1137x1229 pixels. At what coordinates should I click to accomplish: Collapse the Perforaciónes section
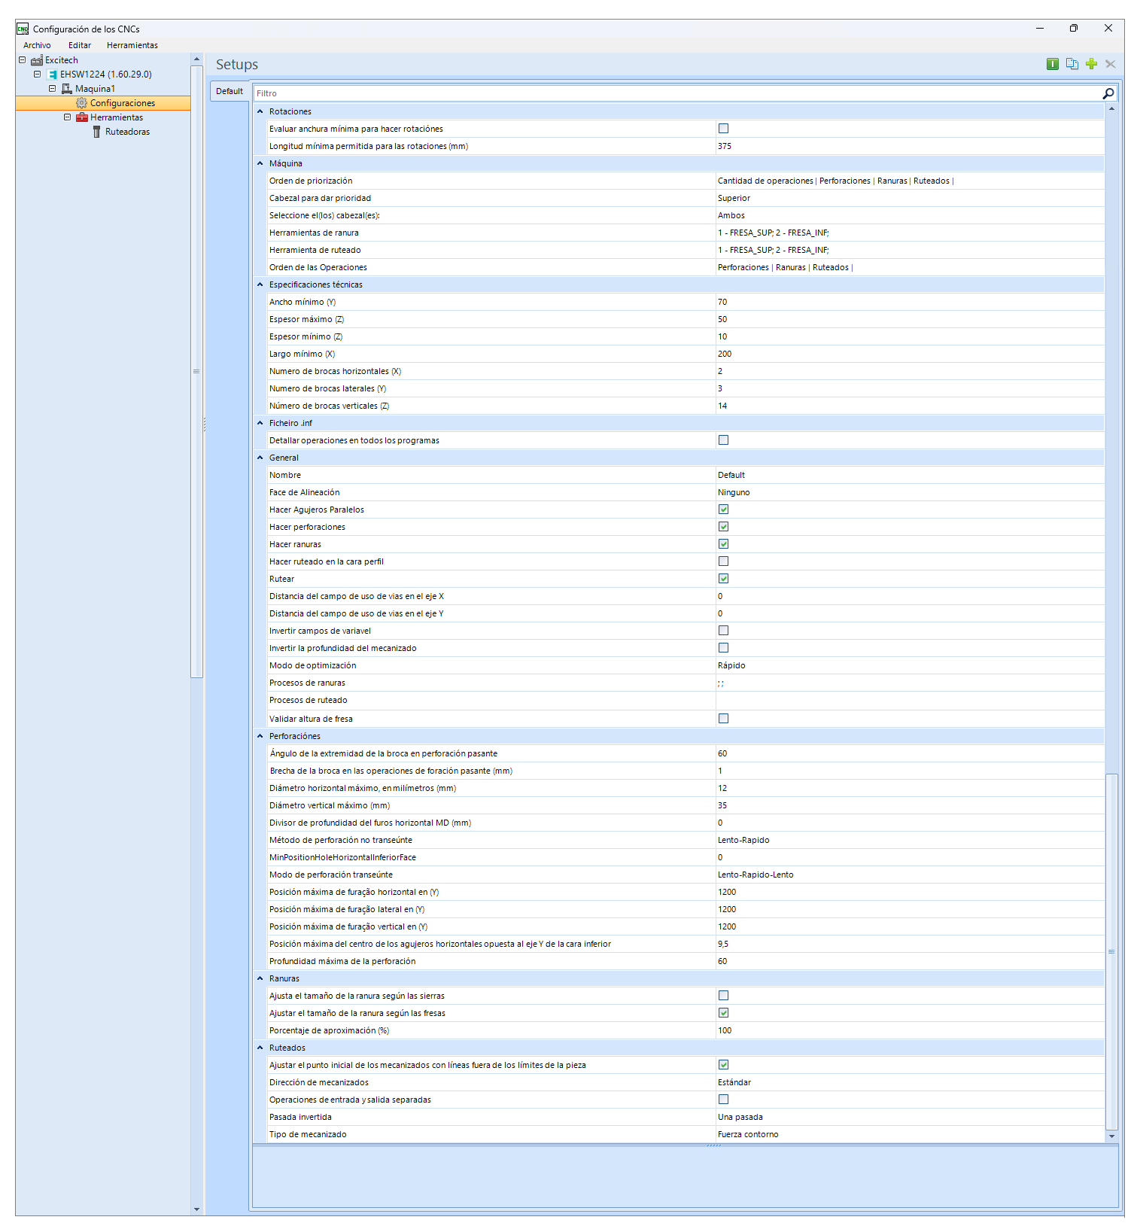(x=260, y=736)
